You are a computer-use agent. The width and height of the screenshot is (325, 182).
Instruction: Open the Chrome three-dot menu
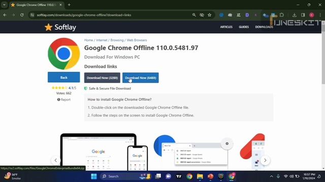click(x=320, y=15)
